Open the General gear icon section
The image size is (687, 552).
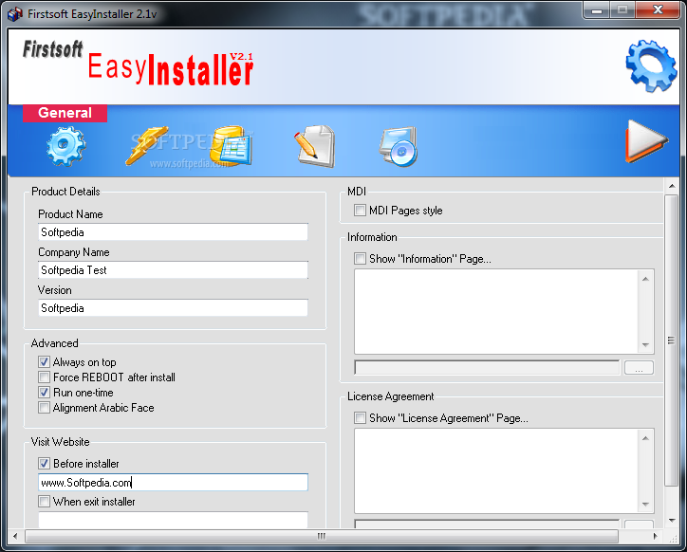click(65, 146)
